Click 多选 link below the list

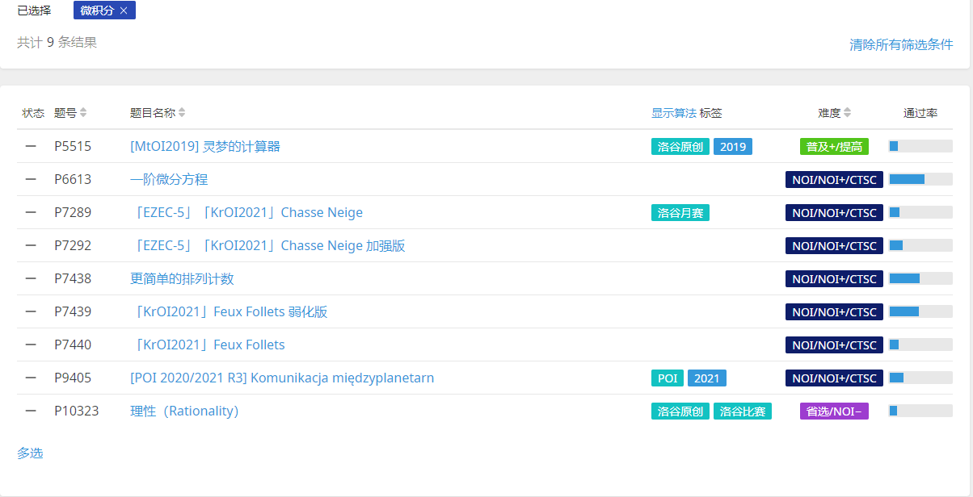tap(30, 453)
